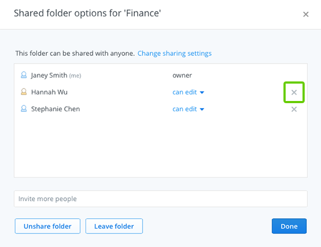321x247 pixels.
Task: Click the Unshare folder button
Action: coord(47,226)
